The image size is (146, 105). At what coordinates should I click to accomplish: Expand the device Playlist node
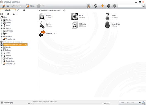tap(1, 48)
